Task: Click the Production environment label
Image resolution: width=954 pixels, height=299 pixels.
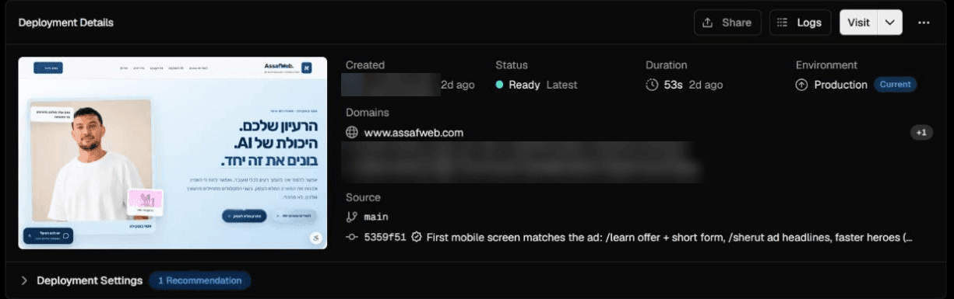Action: pyautogui.click(x=840, y=85)
